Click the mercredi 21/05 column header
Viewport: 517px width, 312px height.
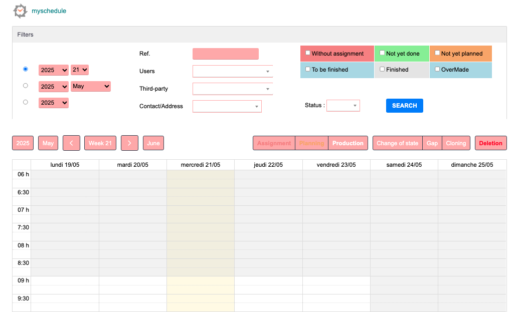tap(200, 165)
